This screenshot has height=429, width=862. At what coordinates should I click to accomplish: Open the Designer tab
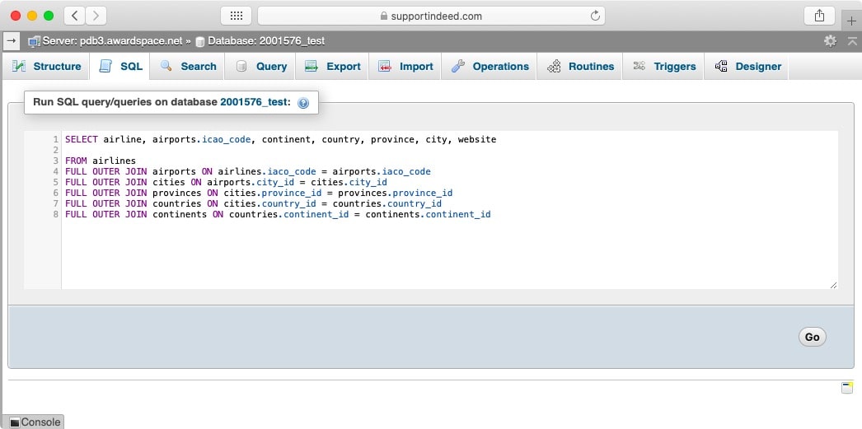coord(748,67)
